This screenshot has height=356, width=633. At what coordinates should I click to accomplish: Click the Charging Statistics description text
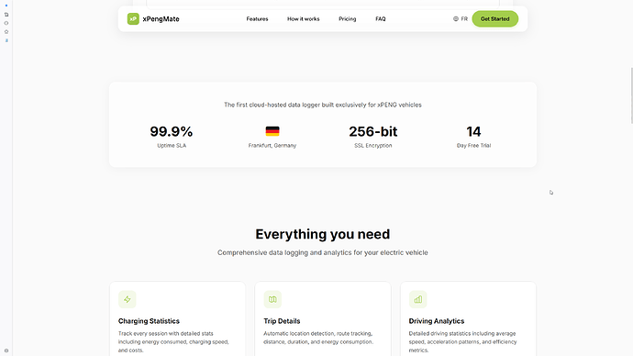173,342
